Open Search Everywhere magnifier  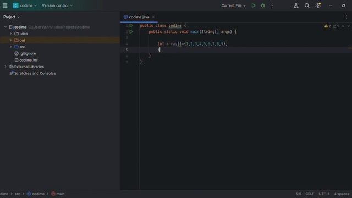(307, 5)
